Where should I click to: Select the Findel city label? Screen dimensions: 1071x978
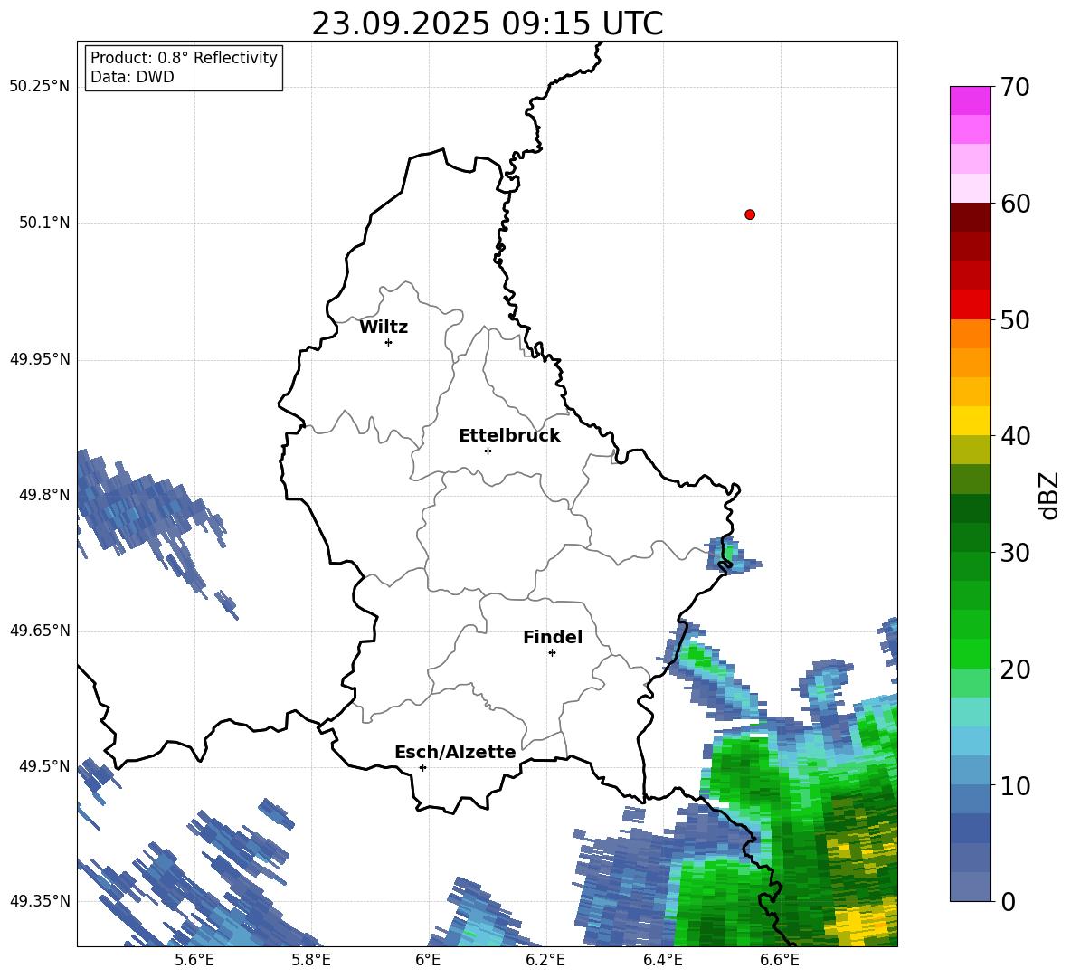[553, 637]
